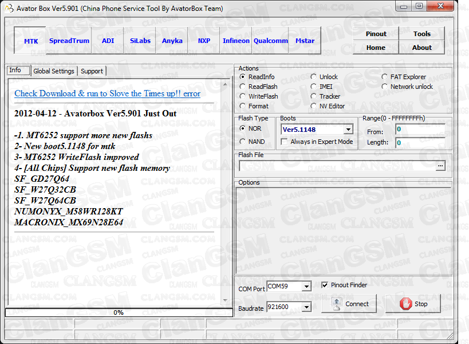The width and height of the screenshot is (469, 344).
Task: Select the Mstar tab
Action: (x=305, y=41)
